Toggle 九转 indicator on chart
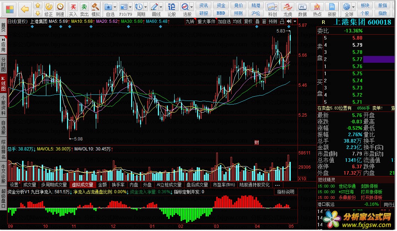 tap(190, 21)
